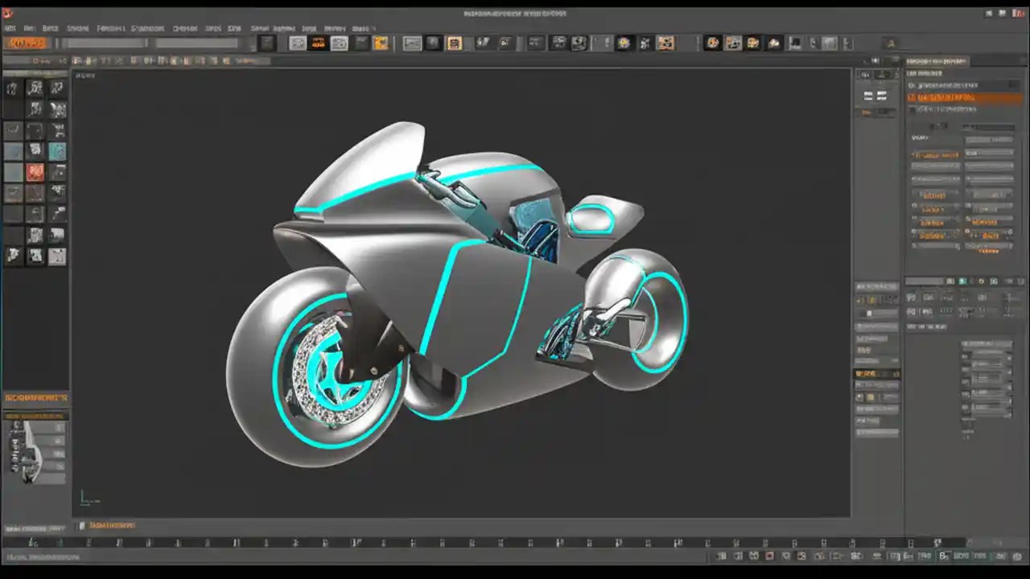Image resolution: width=1030 pixels, height=579 pixels.
Task: Enable the checkbox on the third entry in the right panel list
Action: [911, 108]
